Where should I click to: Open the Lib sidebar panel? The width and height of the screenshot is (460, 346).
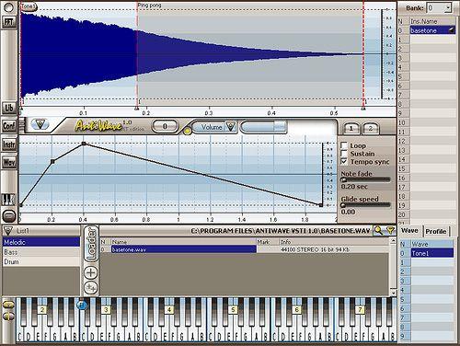point(8,108)
